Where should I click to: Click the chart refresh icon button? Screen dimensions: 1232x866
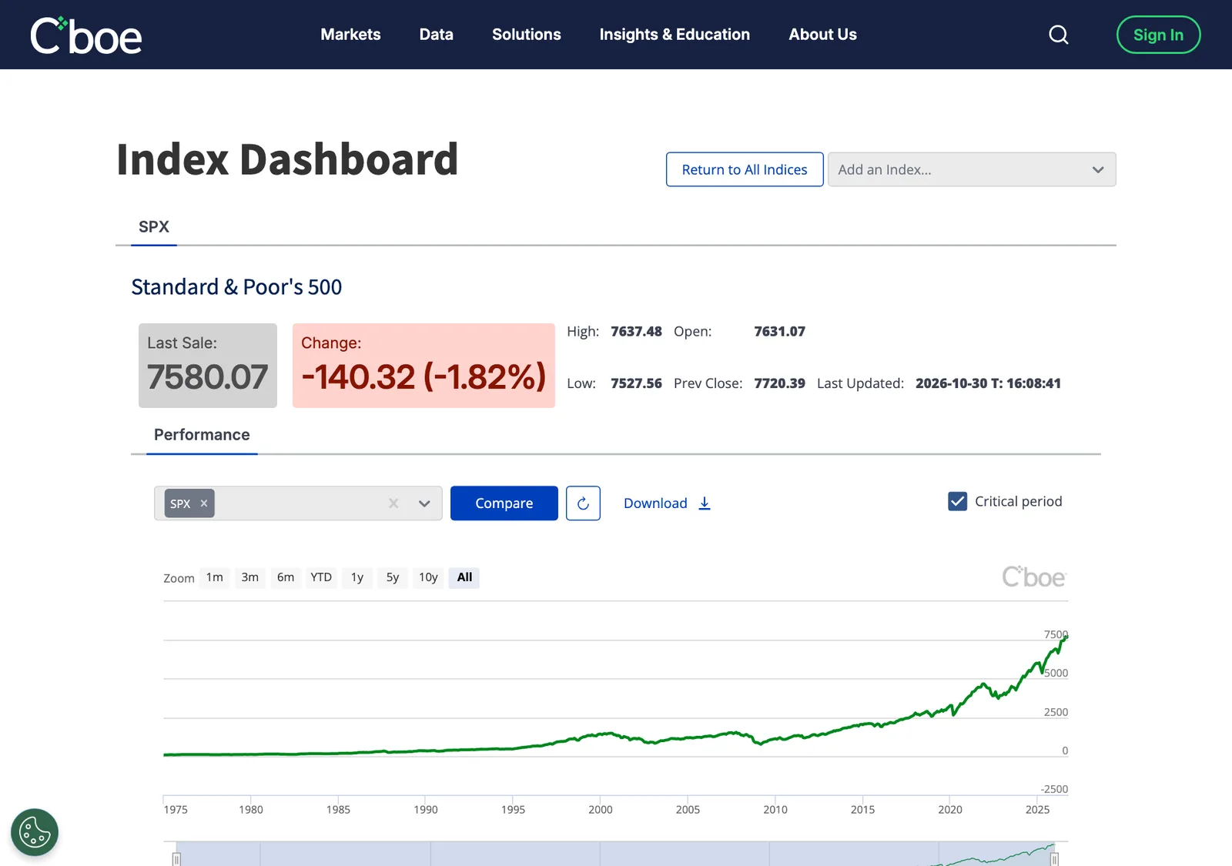583,503
